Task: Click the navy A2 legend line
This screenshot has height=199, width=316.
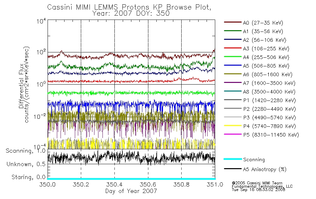Action: pos(233,39)
